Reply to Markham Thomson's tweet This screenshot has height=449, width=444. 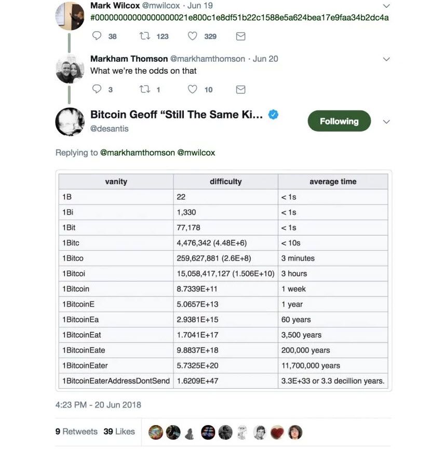tap(97, 89)
